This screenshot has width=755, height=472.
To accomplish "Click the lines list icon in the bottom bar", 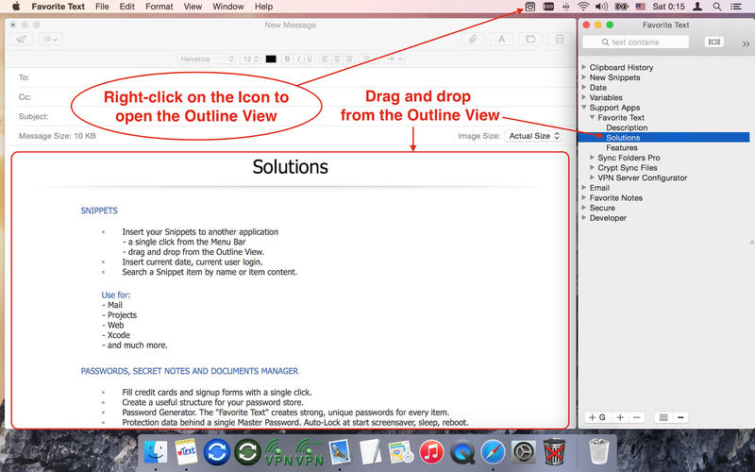I will click(663, 417).
